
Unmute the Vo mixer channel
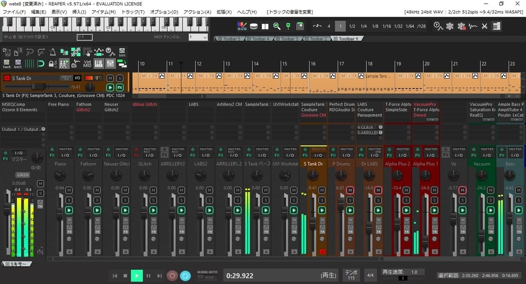click(x=462, y=190)
